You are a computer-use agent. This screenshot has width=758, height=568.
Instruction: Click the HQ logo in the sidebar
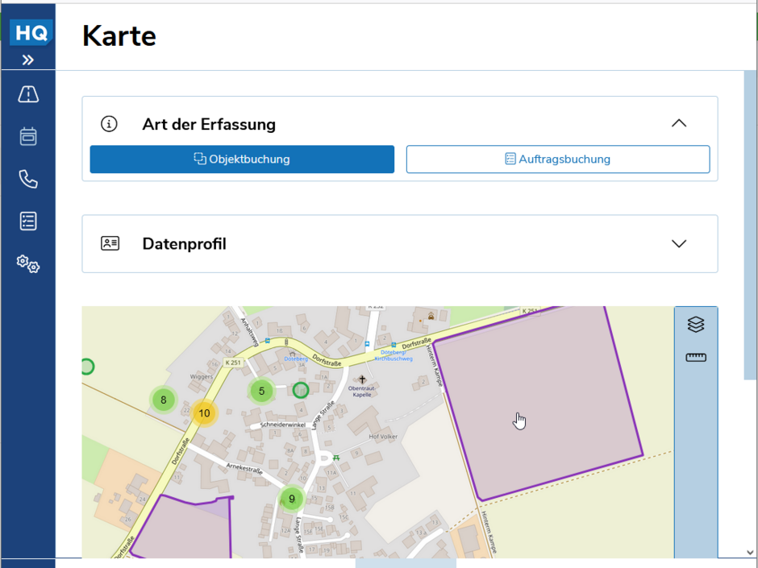coord(30,33)
